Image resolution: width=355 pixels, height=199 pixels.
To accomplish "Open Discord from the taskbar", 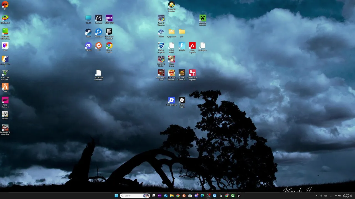I will click(x=196, y=196).
